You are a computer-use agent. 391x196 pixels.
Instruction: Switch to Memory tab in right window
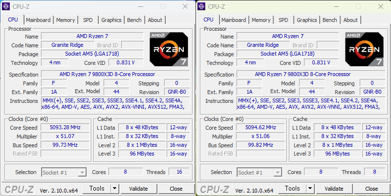tap(261, 20)
